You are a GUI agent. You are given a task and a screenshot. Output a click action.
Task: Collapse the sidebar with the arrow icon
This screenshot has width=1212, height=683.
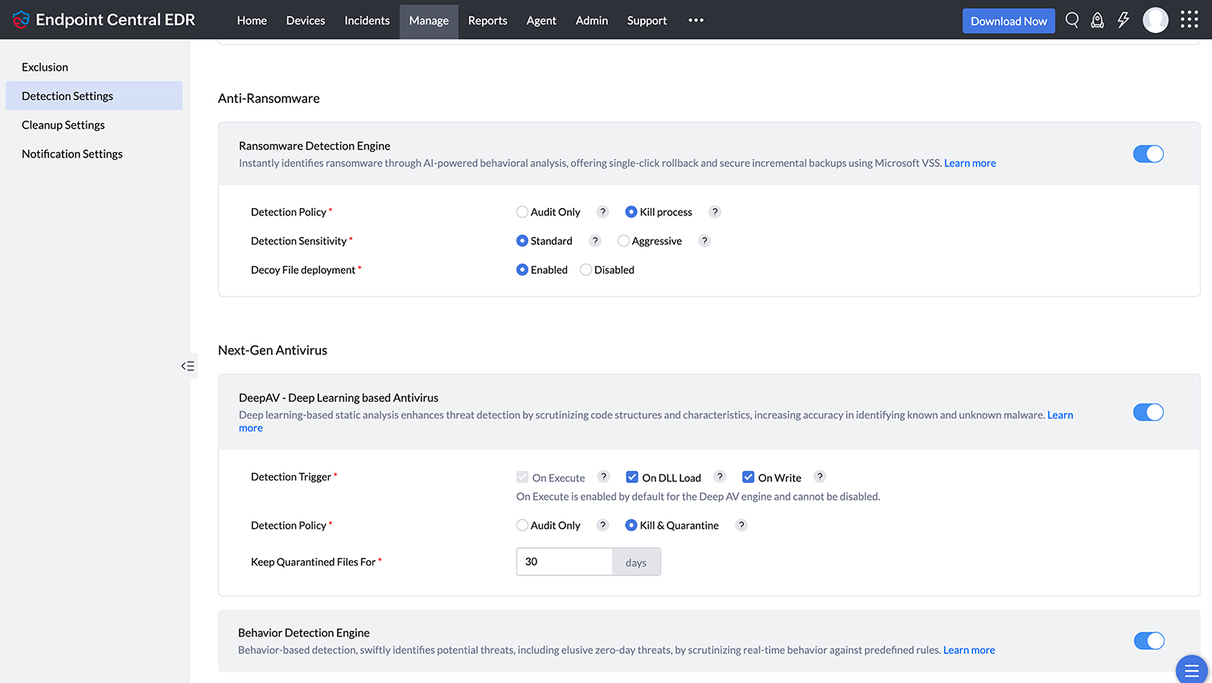click(188, 366)
